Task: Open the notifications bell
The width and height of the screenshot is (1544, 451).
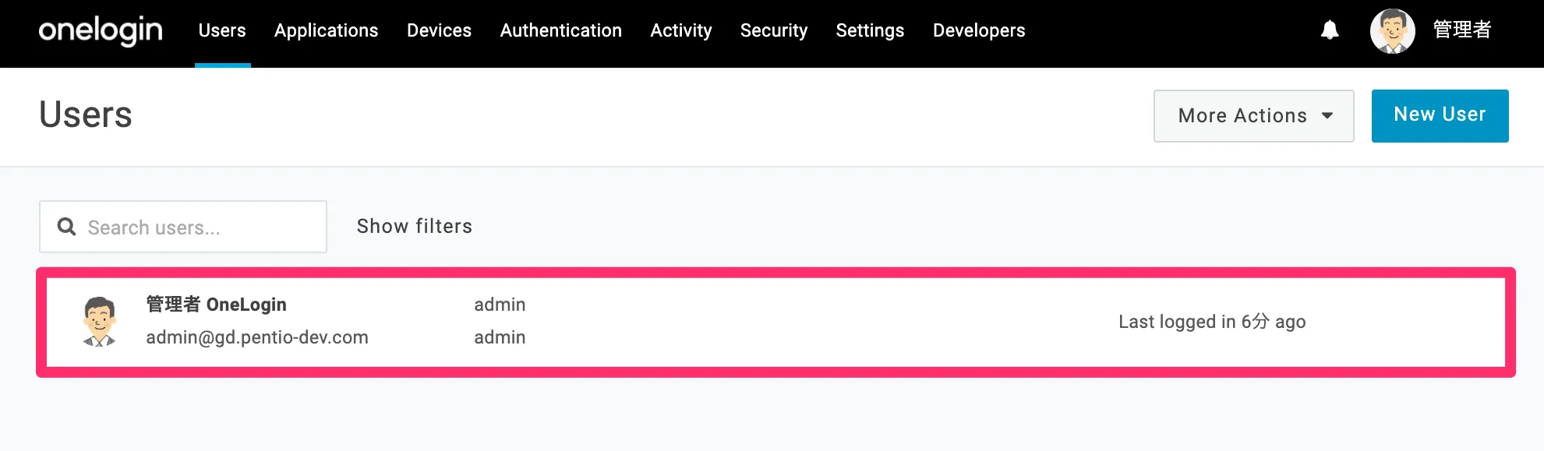Action: point(1330,30)
